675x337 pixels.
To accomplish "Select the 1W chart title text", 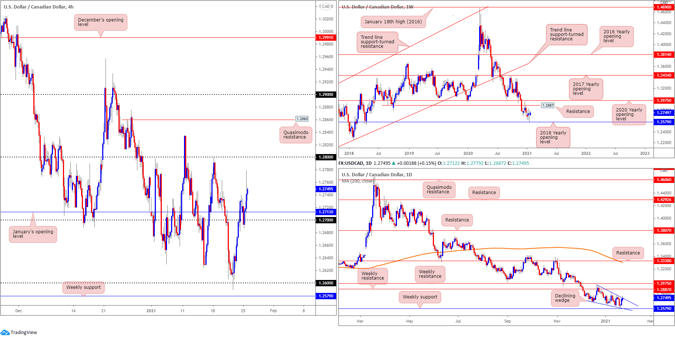I will pyautogui.click(x=377, y=7).
